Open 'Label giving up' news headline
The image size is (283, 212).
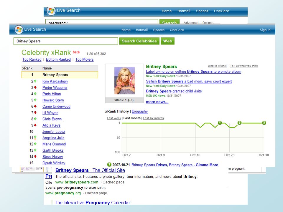tap(193, 71)
